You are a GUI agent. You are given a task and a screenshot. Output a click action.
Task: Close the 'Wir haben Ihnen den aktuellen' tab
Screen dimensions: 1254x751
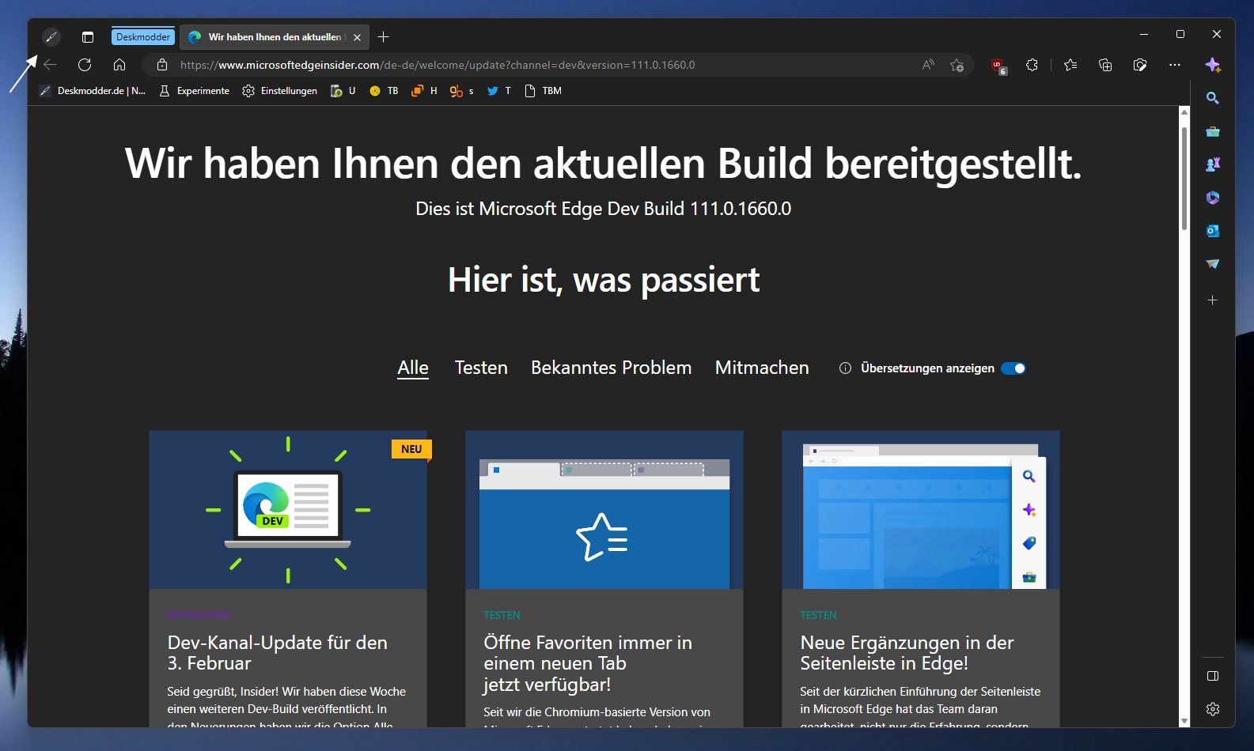358,37
